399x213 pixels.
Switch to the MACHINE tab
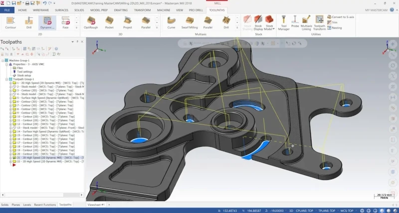point(164,10)
